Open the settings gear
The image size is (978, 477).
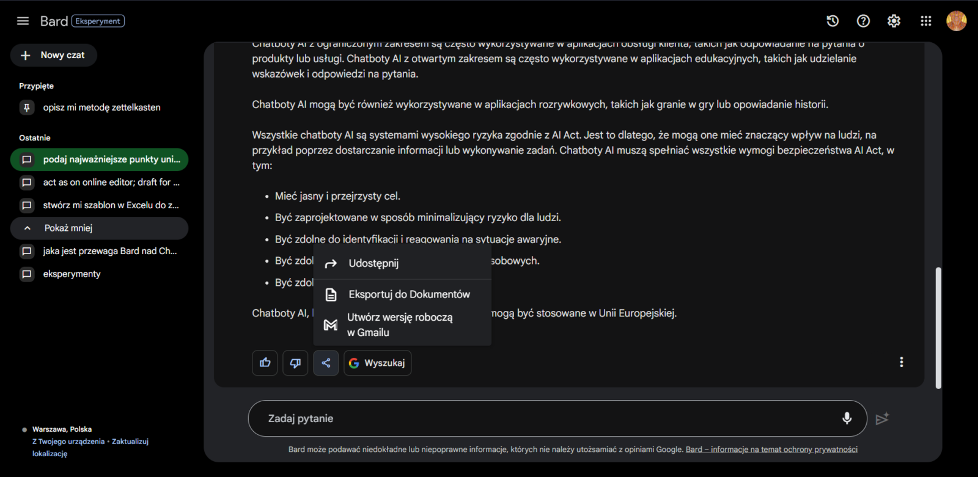(894, 21)
